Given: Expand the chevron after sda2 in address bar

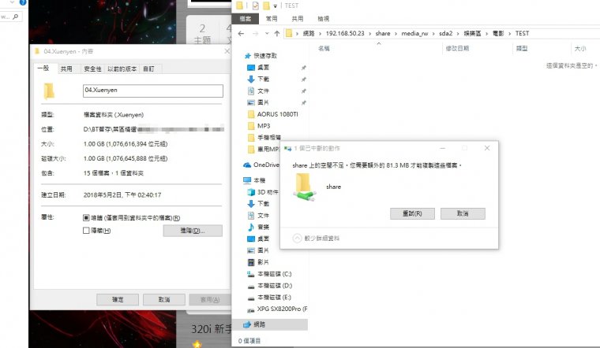Looking at the screenshot, I should click(458, 34).
